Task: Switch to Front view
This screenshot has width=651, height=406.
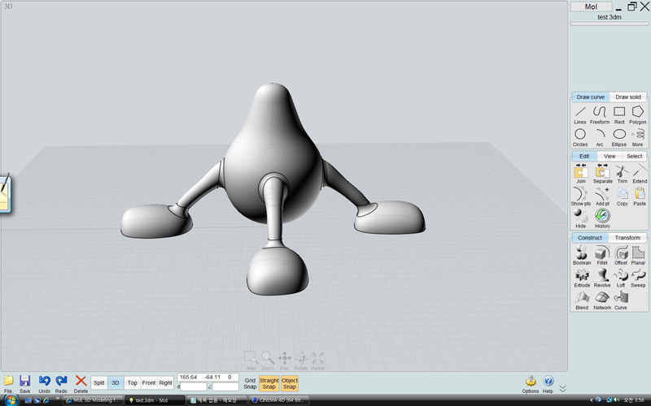Action: [x=149, y=382]
